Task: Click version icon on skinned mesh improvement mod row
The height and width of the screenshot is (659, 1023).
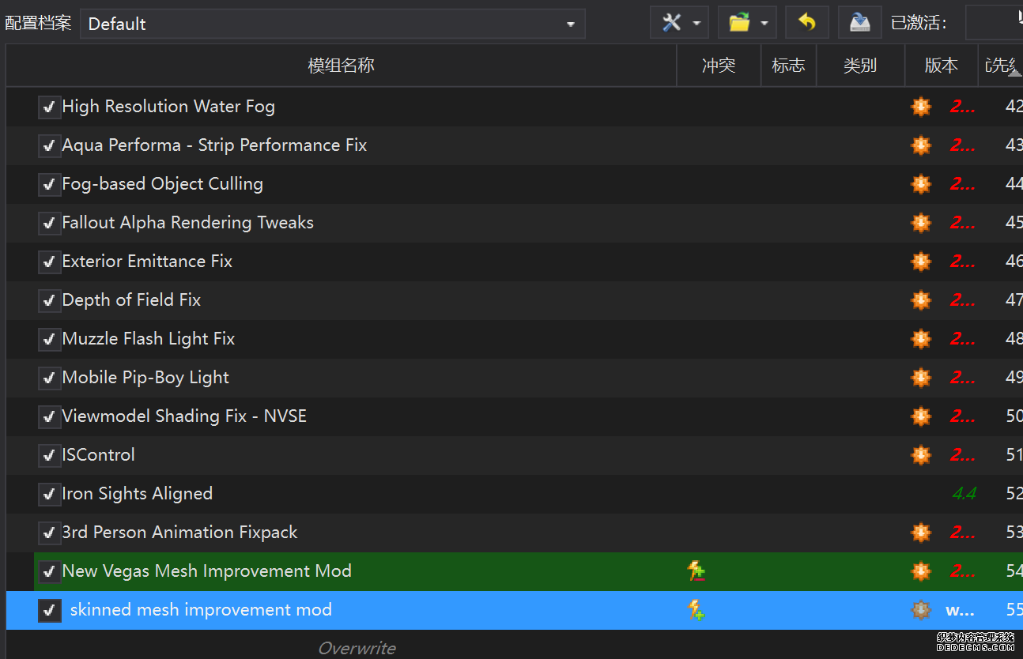Action: (921, 610)
